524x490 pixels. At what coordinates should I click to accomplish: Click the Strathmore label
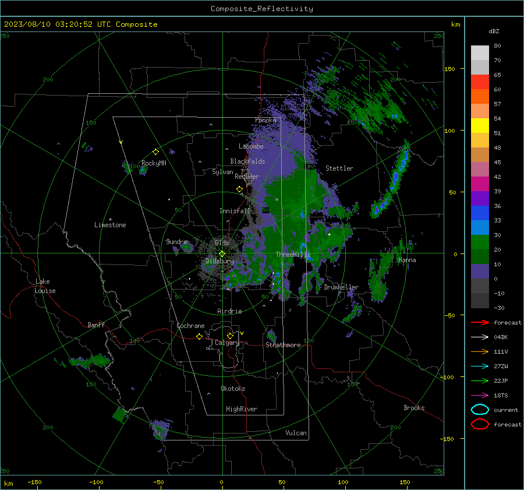click(283, 345)
